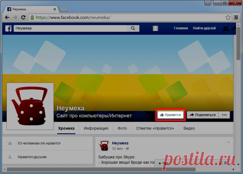Like the page with Нравится button
Viewport: 243px width, 174px height.
(x=170, y=115)
